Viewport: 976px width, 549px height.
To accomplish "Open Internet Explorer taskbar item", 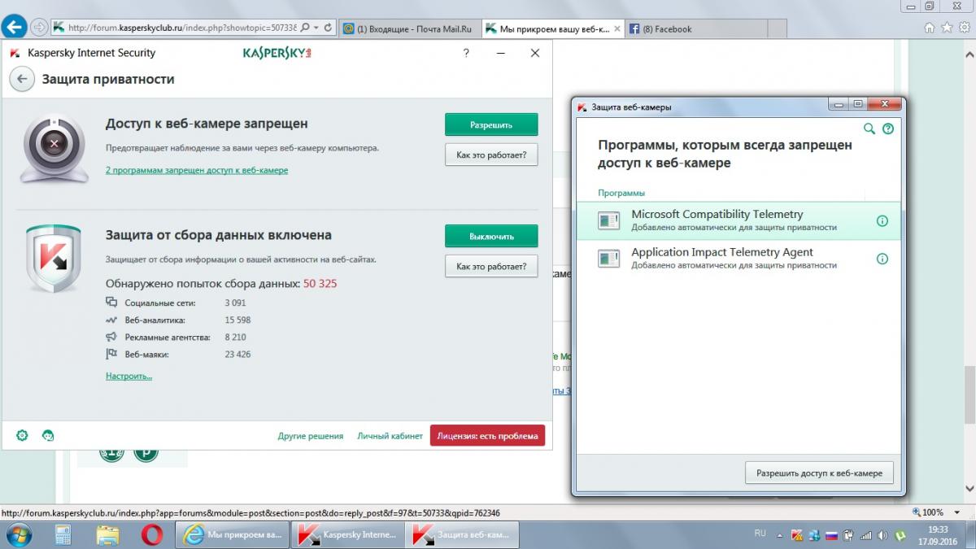I will click(x=233, y=535).
